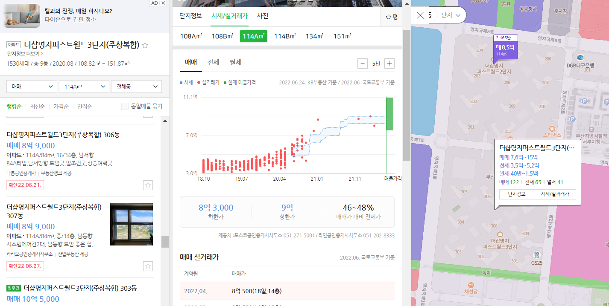Click the center panel vertical scrollbar

tap(407, 95)
